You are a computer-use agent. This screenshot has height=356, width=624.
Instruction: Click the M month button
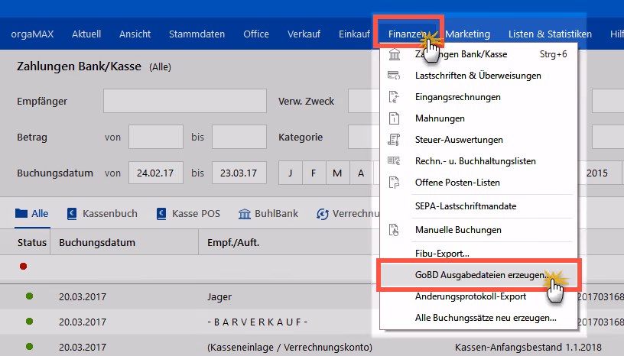337,173
